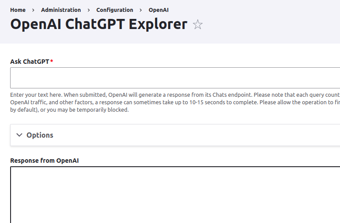Viewport: 340px width, 223px height.
Task: Click the Response from OpenAI label
Action: click(44, 161)
